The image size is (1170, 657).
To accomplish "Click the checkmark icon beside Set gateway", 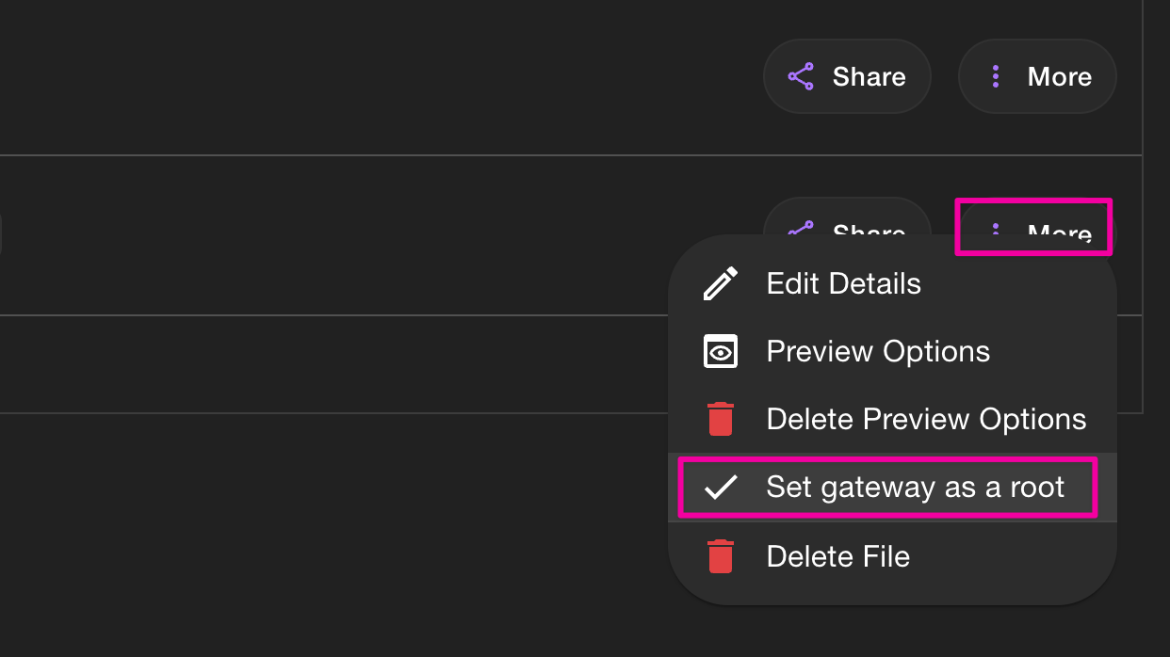I will point(721,488).
